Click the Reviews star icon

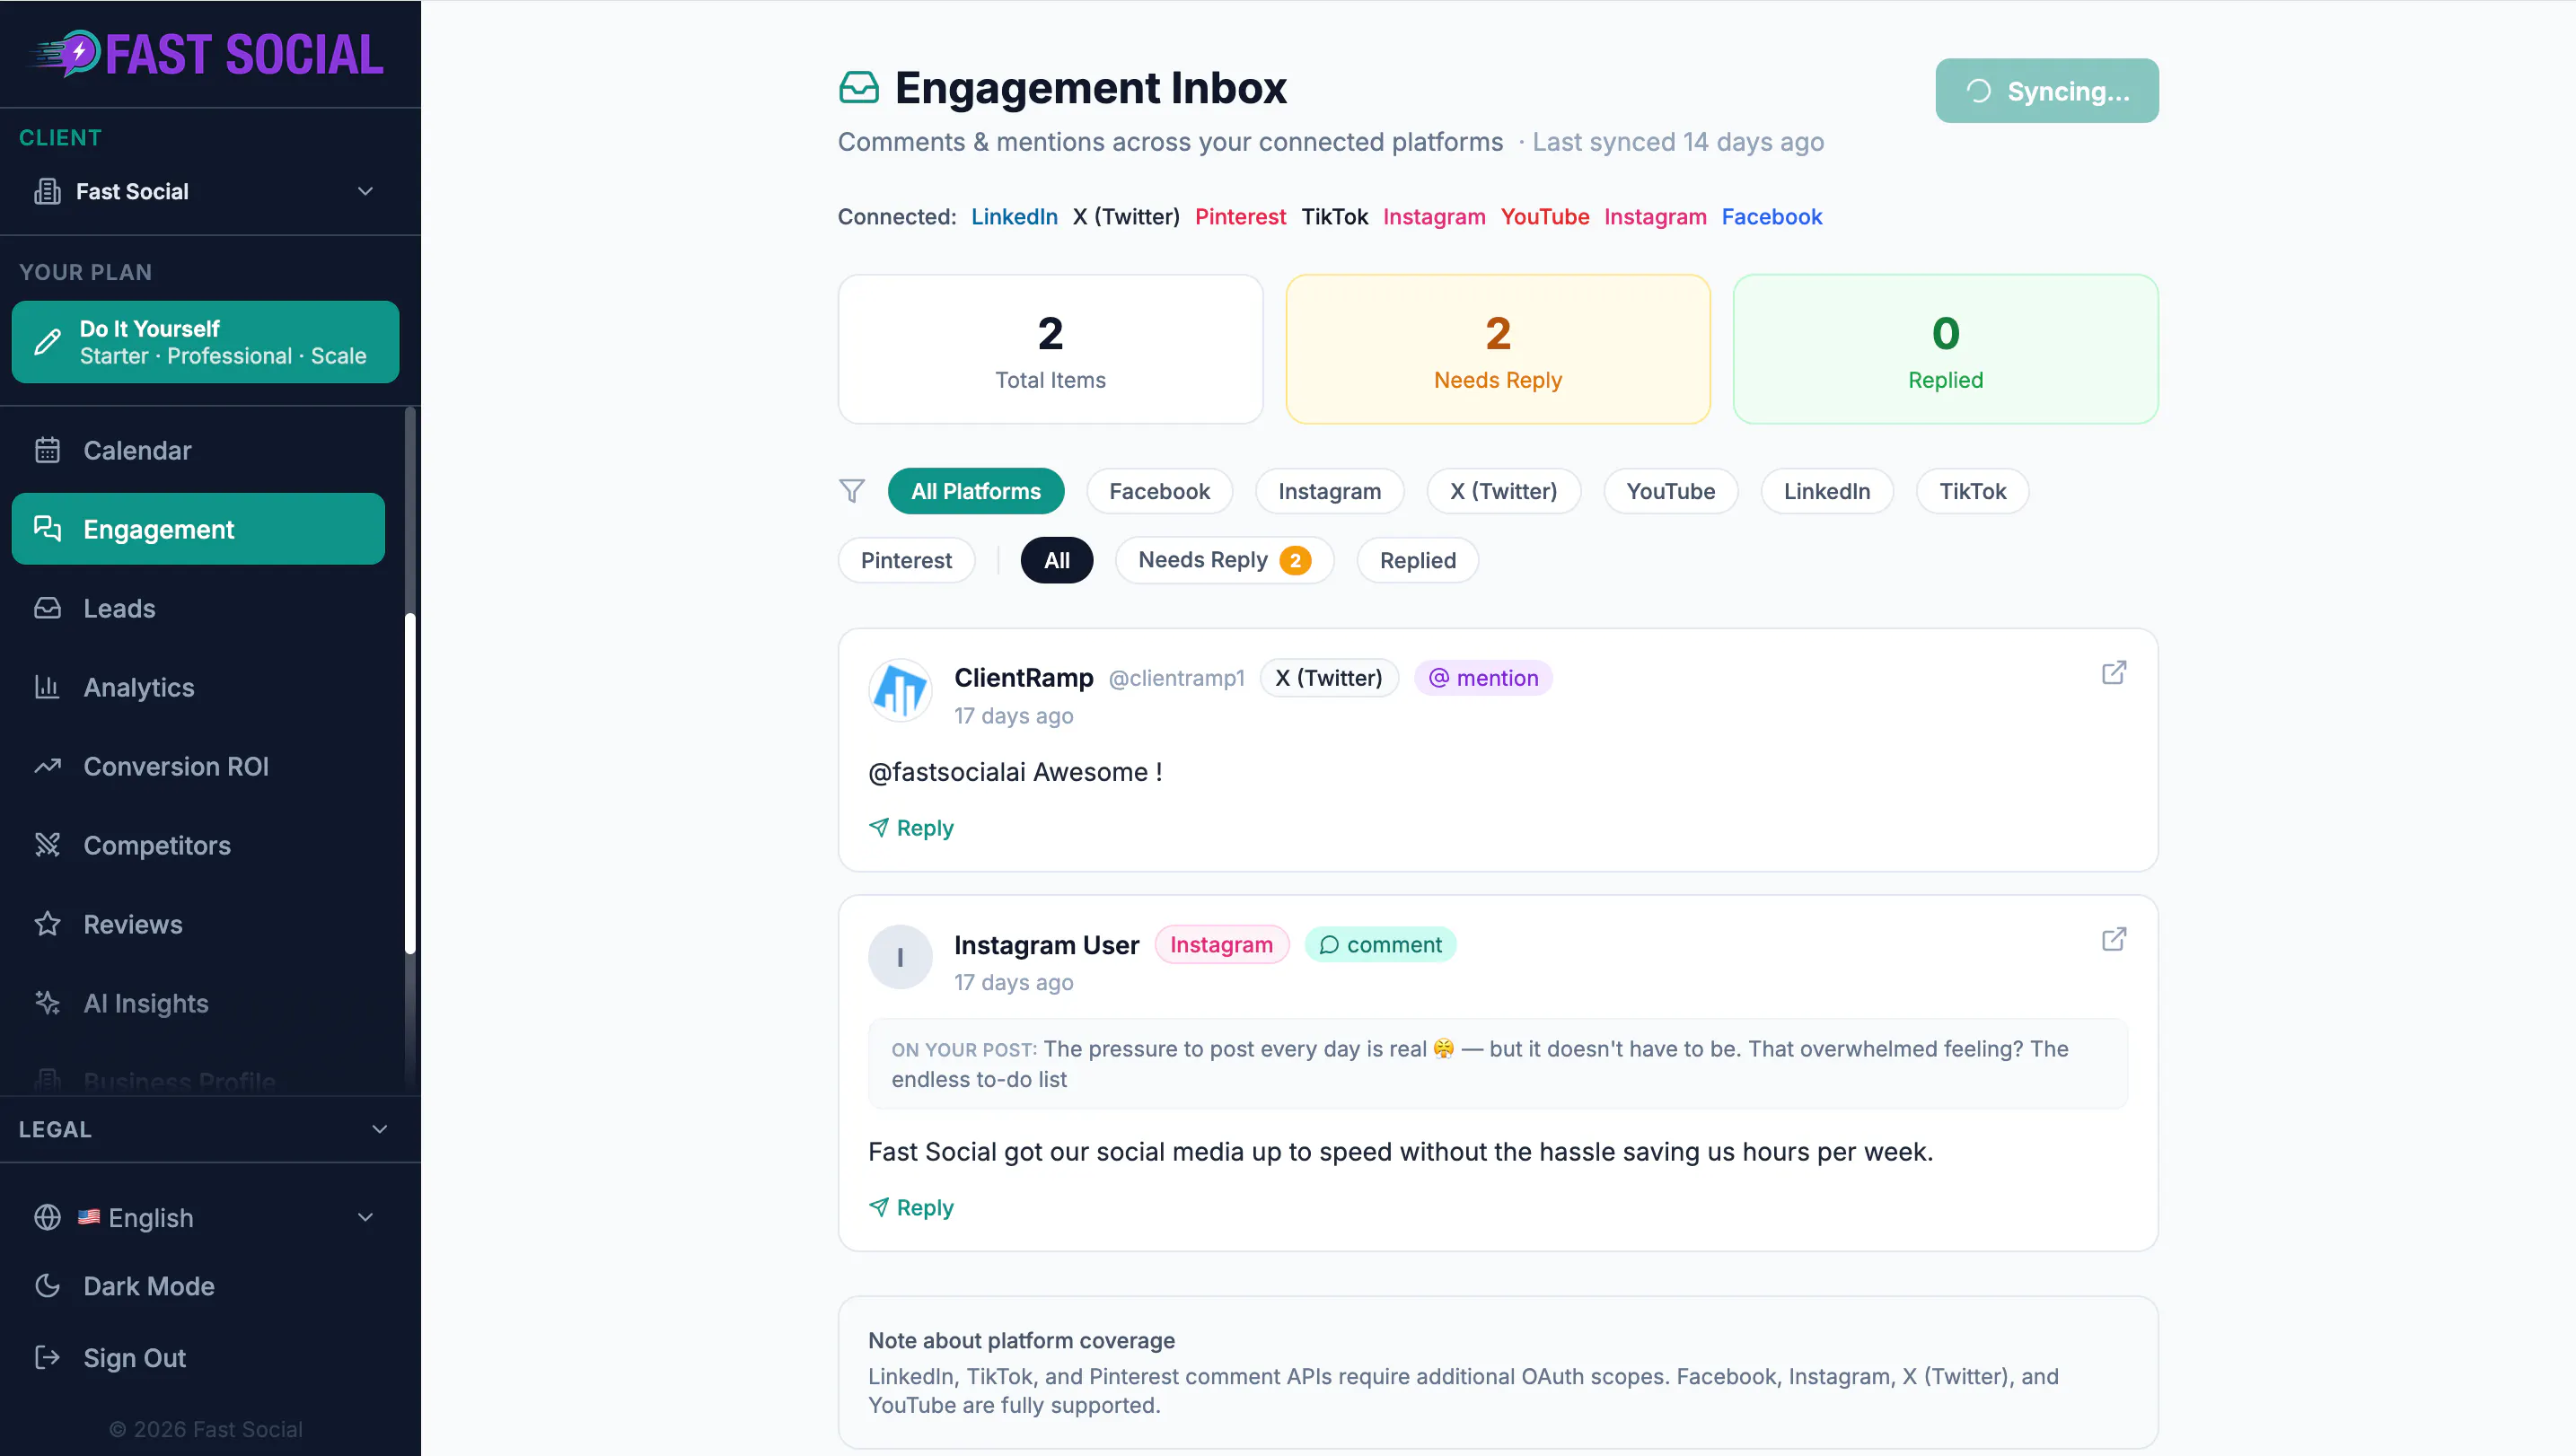point(47,924)
